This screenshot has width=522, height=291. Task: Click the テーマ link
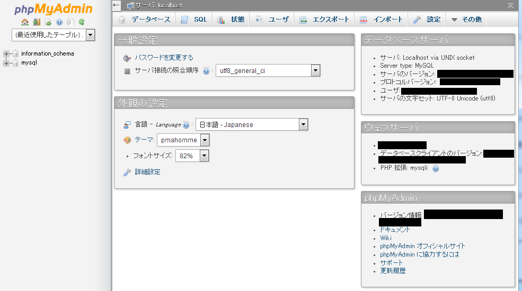click(144, 140)
